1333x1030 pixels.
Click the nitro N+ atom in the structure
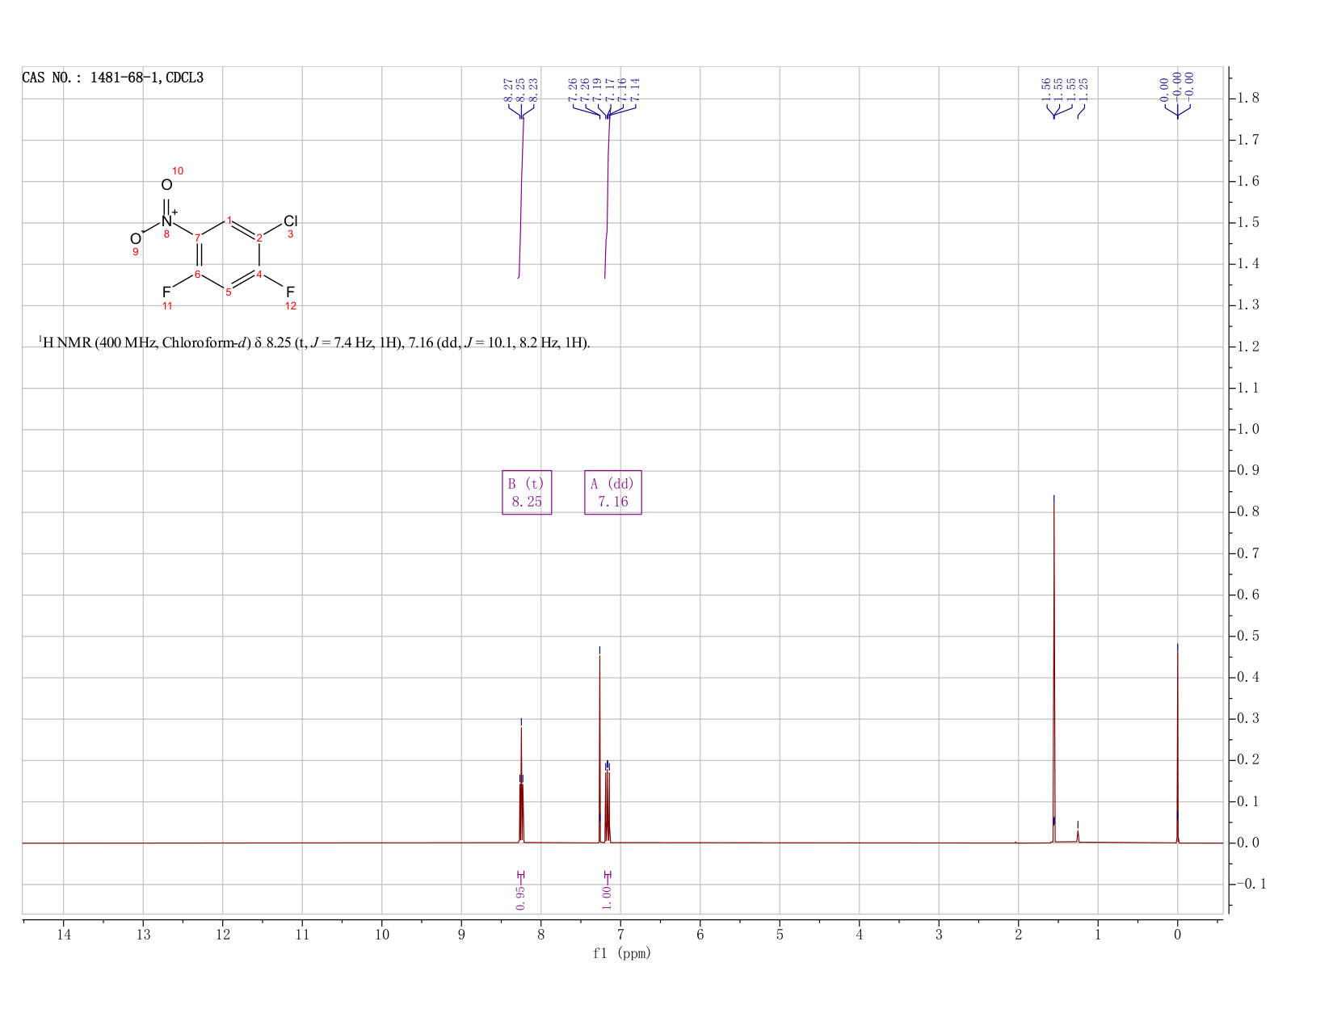(167, 221)
